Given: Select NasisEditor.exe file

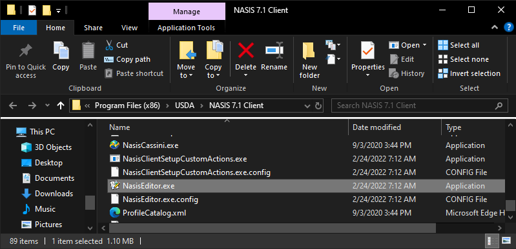Looking at the screenshot, I should tap(307, 186).
